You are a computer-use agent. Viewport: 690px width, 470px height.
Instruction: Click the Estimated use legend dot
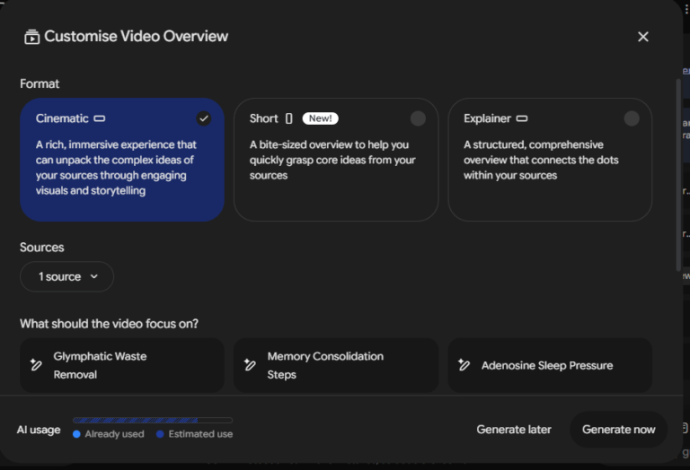coord(160,434)
